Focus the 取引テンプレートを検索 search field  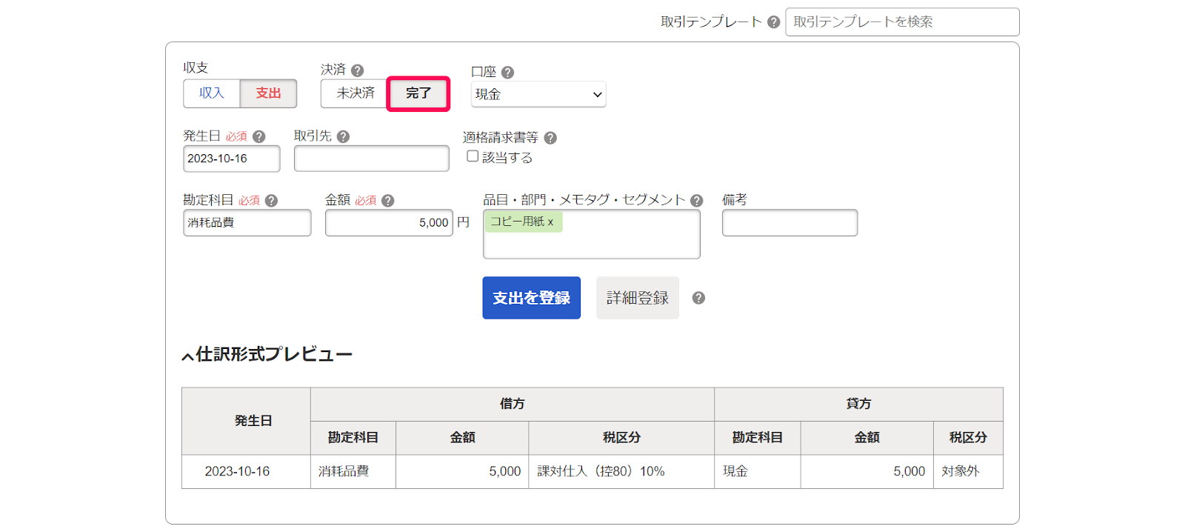[x=902, y=22]
